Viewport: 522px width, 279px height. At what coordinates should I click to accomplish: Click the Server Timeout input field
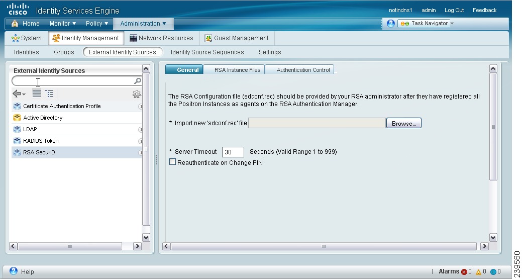tap(233, 152)
